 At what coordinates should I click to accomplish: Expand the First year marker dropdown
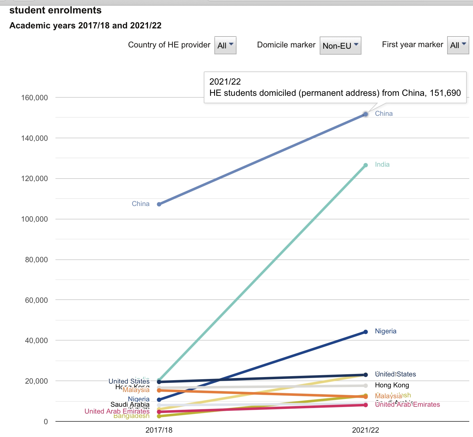click(x=457, y=46)
